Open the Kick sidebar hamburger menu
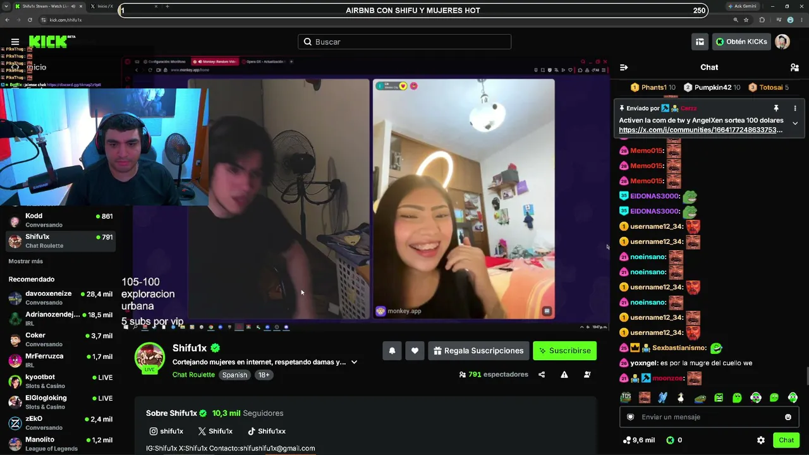This screenshot has height=455, width=809. 15,42
